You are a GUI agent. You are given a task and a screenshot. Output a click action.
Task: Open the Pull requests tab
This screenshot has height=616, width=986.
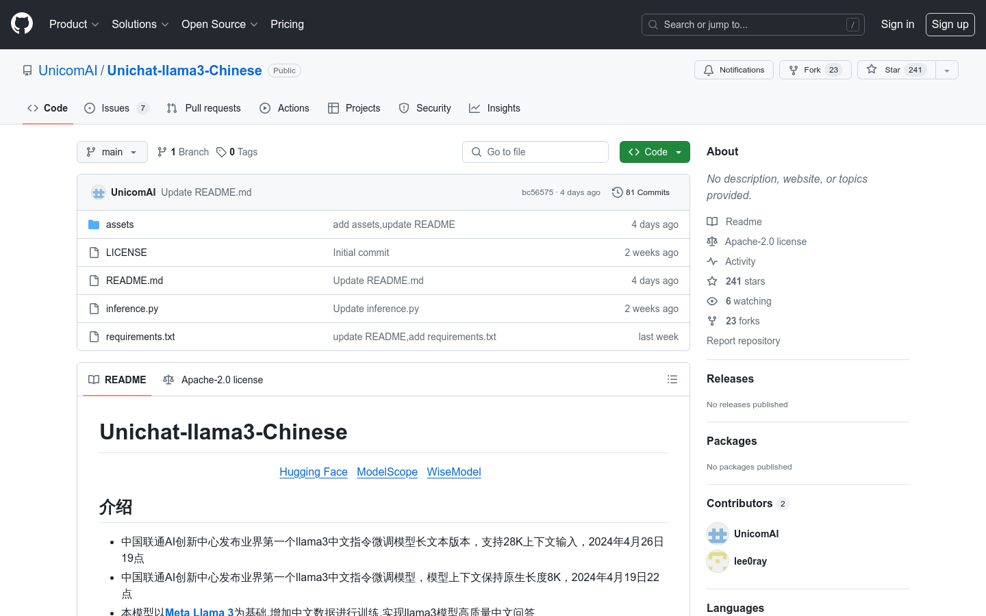[203, 108]
